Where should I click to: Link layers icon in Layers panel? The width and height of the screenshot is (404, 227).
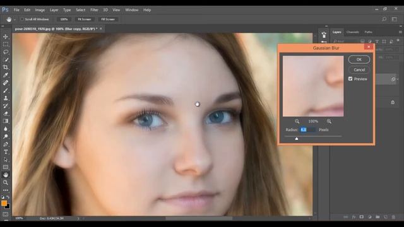pos(346,217)
